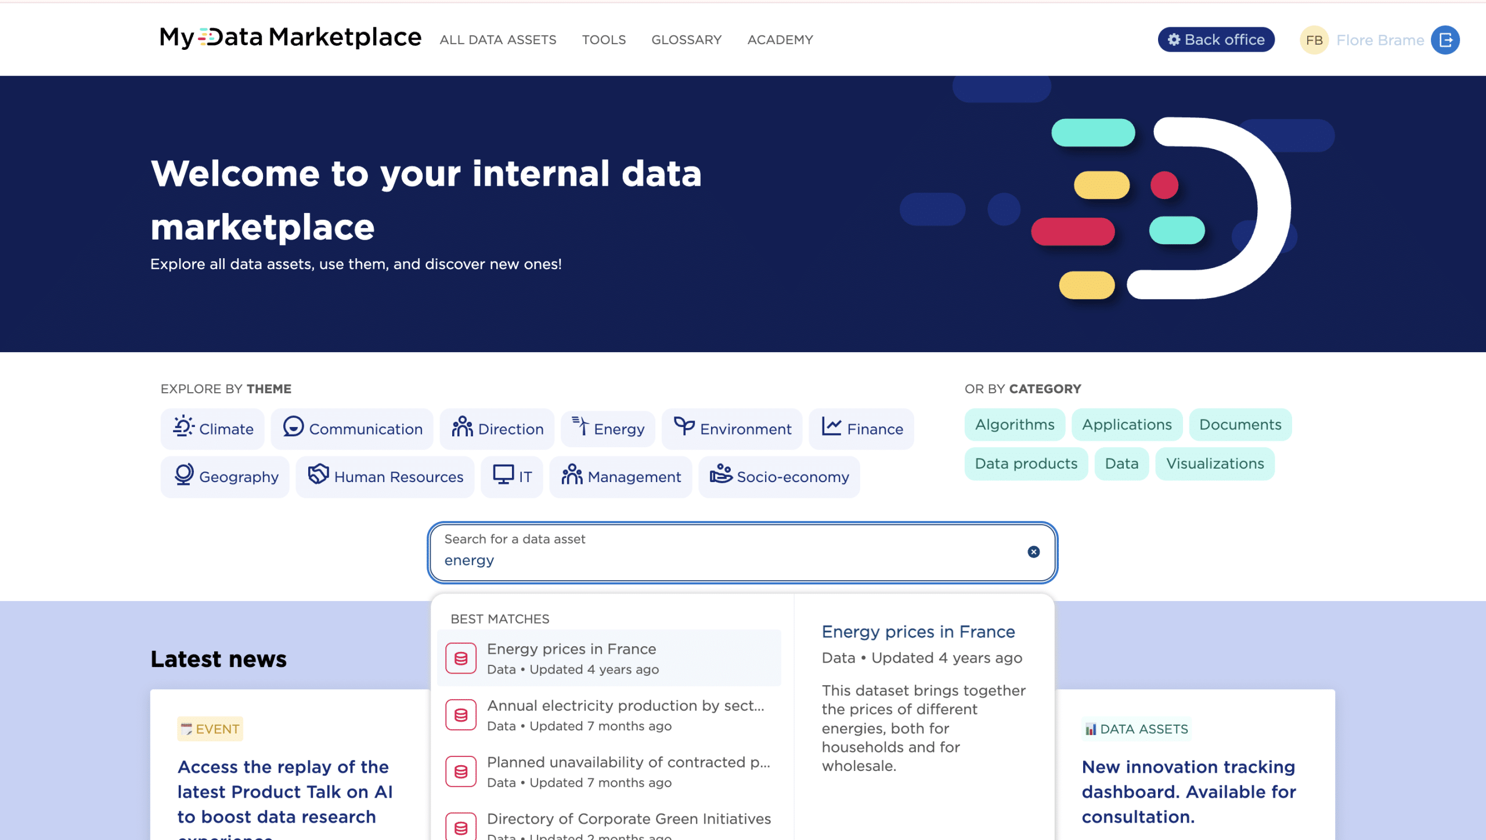Image resolution: width=1486 pixels, height=840 pixels.
Task: Open Energy prices in France preview title
Action: point(918,631)
